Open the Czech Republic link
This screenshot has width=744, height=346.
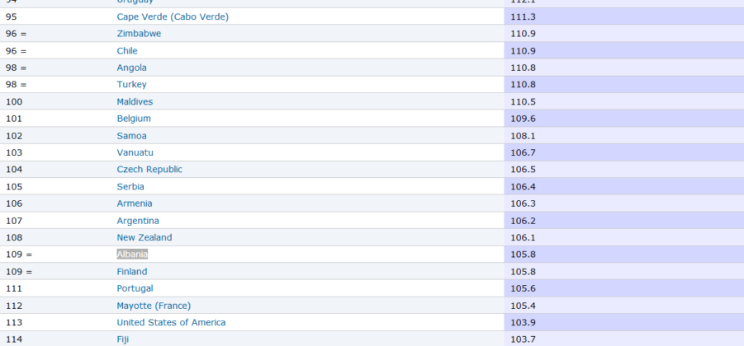click(149, 169)
